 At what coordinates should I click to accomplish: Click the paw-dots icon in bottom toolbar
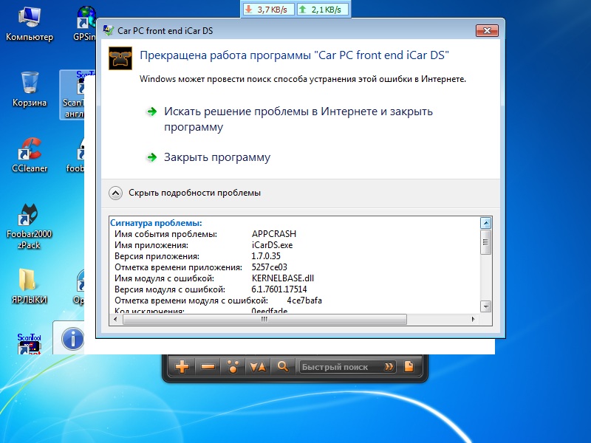233,366
